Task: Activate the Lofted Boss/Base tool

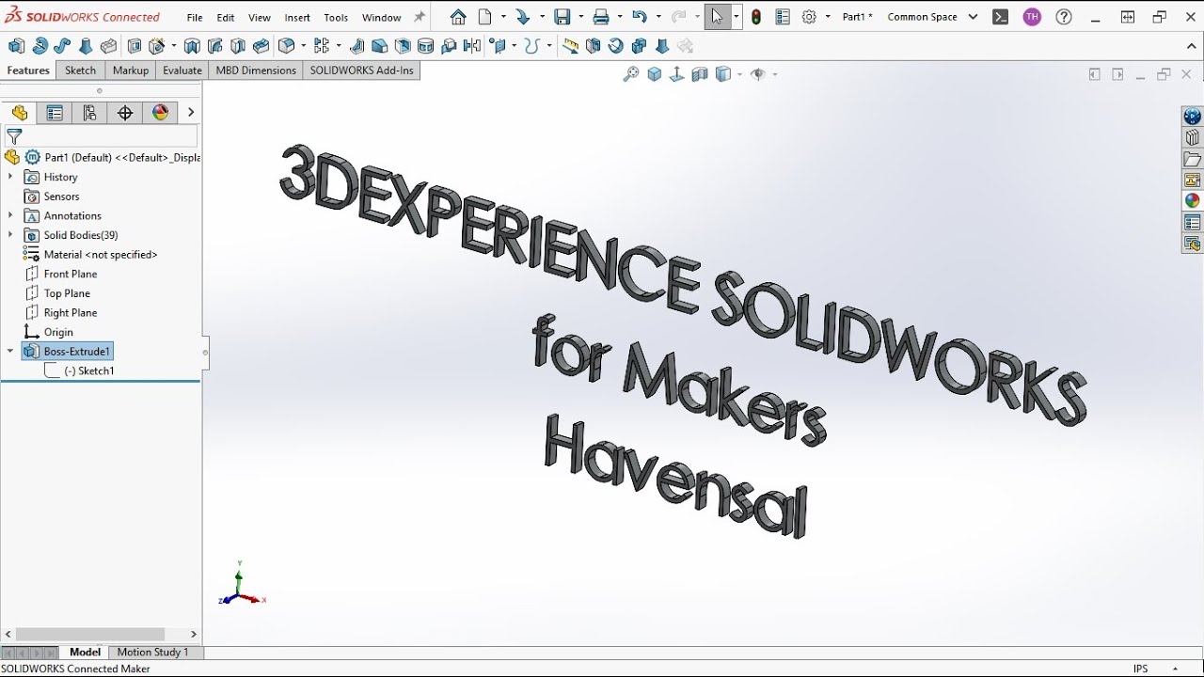Action: coord(86,46)
